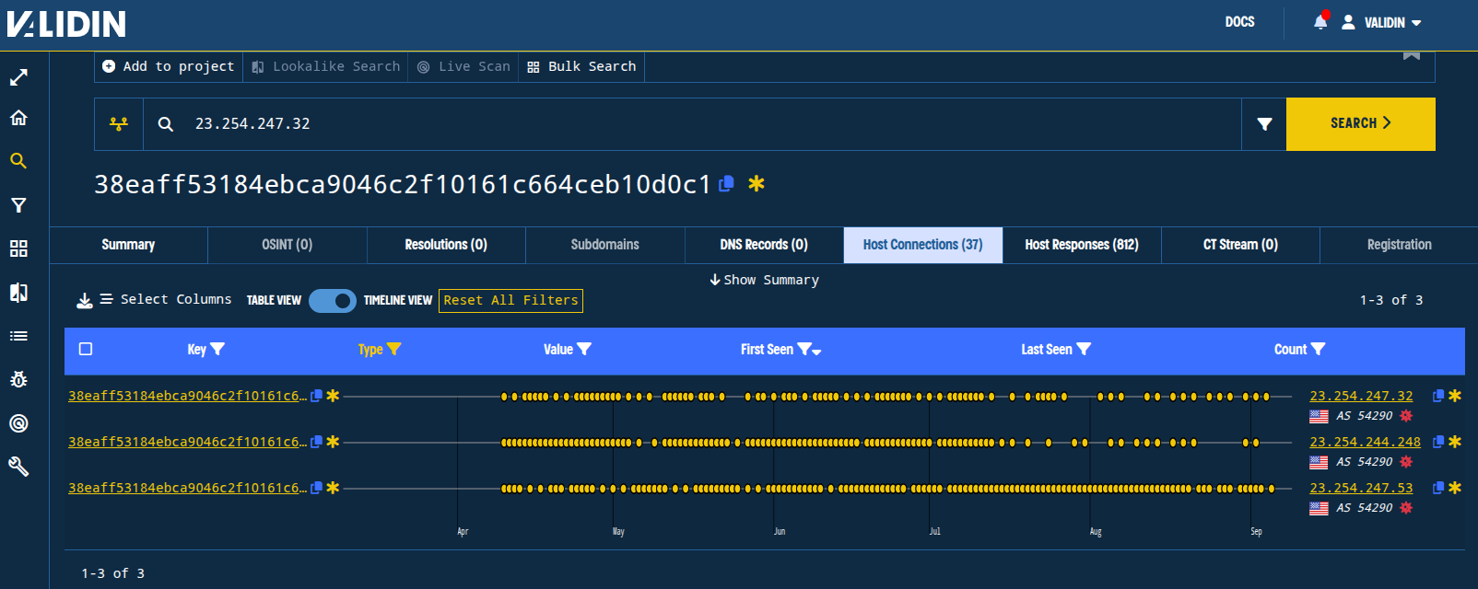
Task: Click Lookalike Search
Action: click(x=326, y=66)
